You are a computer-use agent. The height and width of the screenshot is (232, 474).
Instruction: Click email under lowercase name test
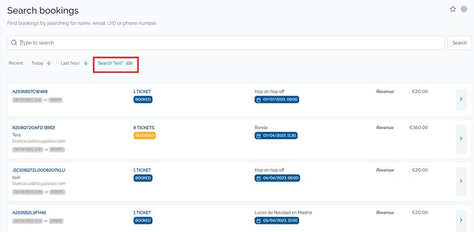click(39, 183)
